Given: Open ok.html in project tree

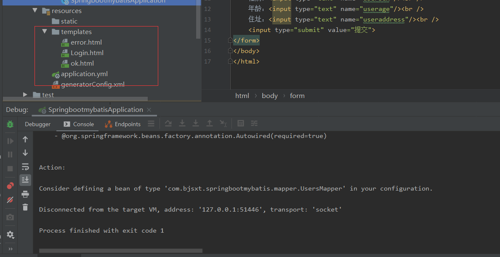Looking at the screenshot, I should (77, 64).
